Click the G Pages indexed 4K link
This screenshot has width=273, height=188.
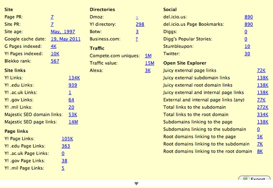tap(53, 46)
